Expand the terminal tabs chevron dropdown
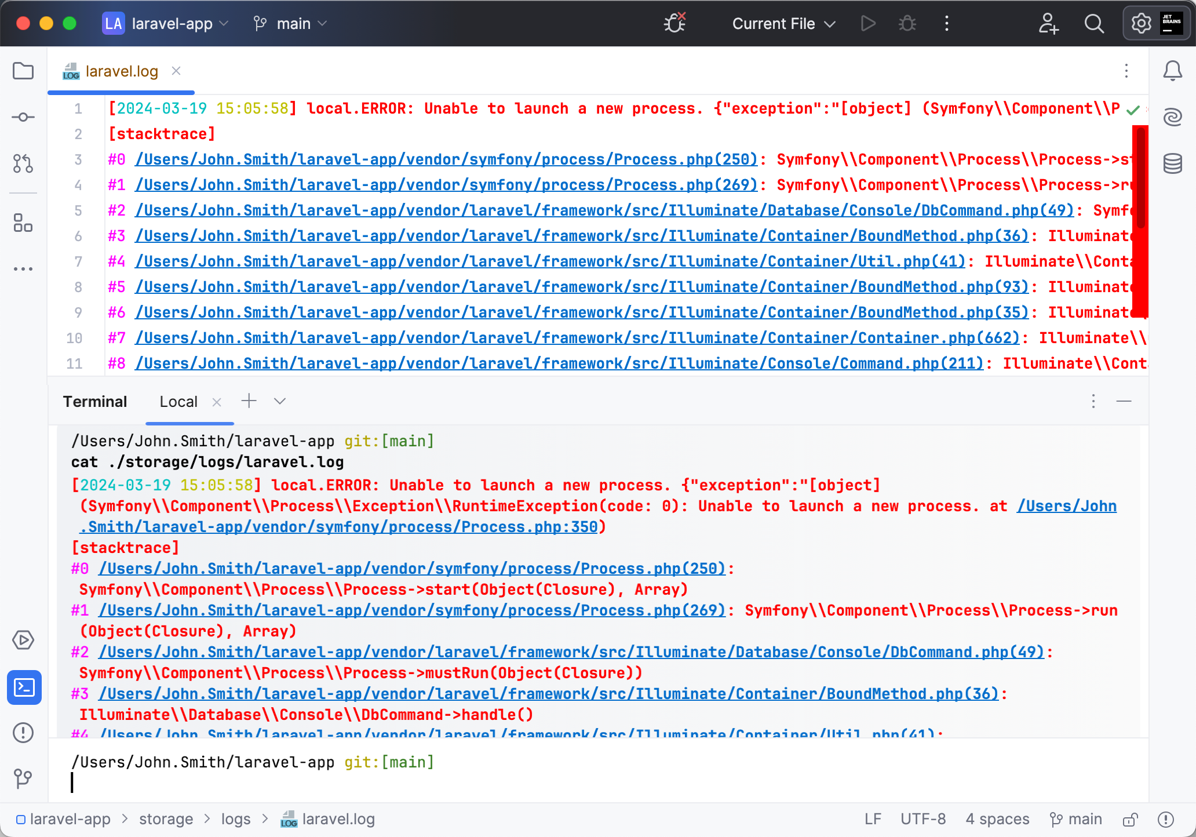Viewport: 1196px width, 837px height. [279, 401]
